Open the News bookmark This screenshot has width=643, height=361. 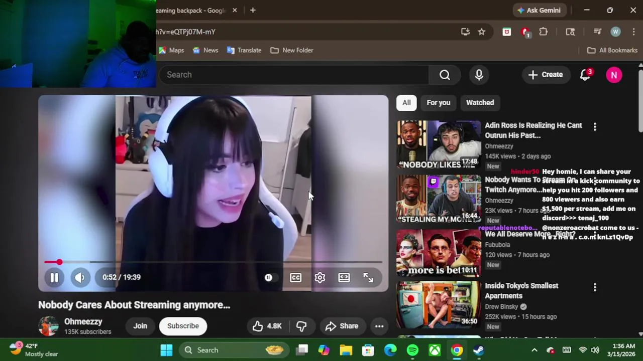click(x=205, y=50)
